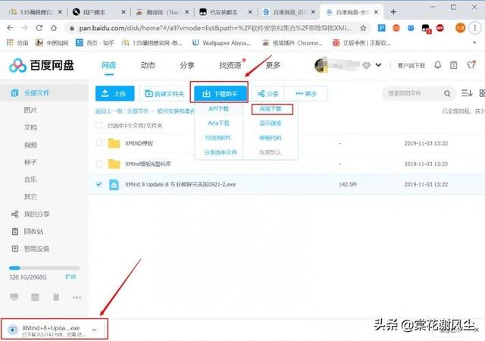Click the 百度网盘 logo
The image size is (485, 341).
(42, 65)
